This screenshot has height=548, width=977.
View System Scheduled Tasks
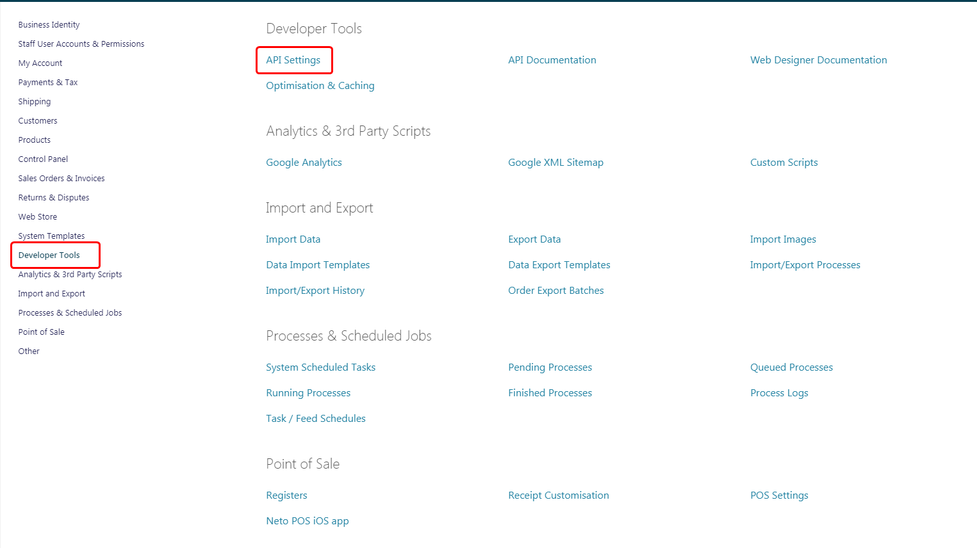(x=320, y=367)
